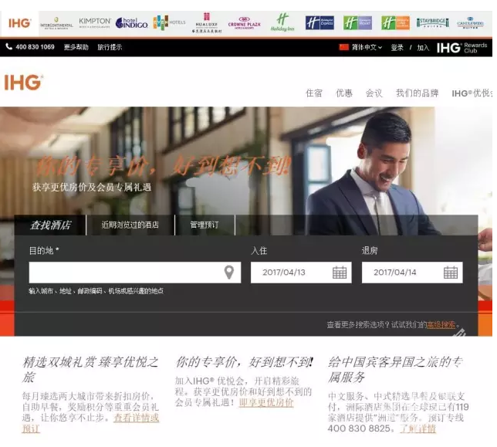Open the Kimpton brand logo

[95, 23]
